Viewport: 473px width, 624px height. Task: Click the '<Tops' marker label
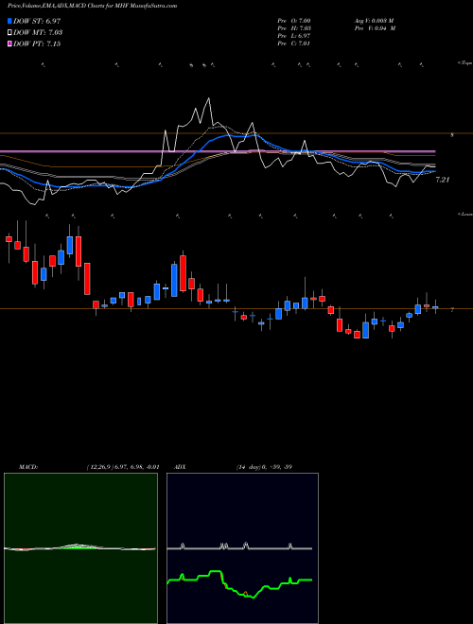465,63
